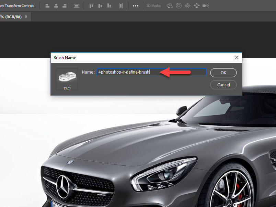Click Distribute horizontally icon in options bar
The image size is (276, 207).
121,6
